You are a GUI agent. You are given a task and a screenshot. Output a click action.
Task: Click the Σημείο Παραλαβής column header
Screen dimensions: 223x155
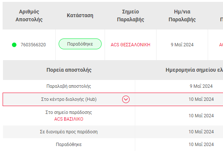[x=130, y=16]
